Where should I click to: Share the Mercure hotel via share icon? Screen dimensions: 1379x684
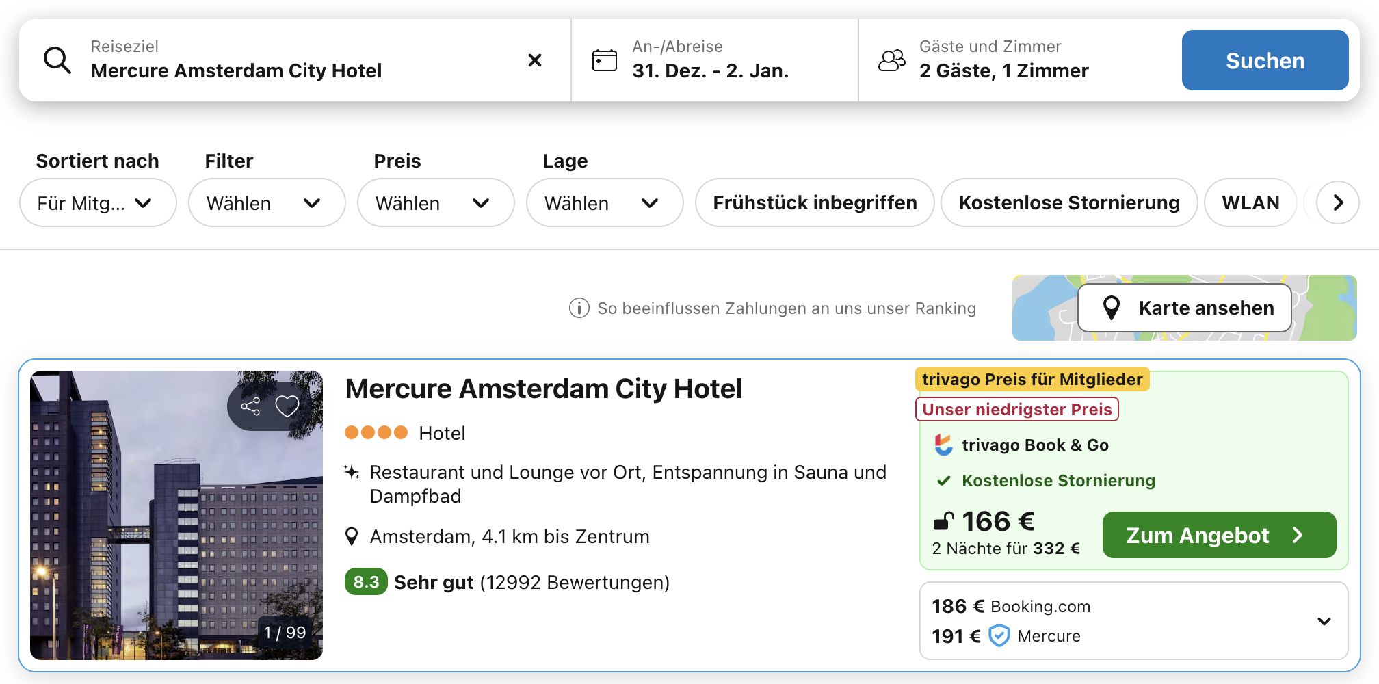250,406
